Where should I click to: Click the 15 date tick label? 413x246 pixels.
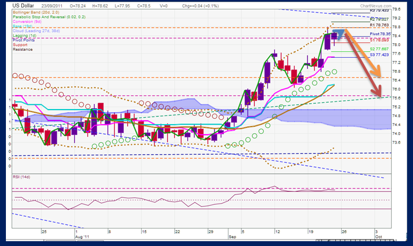(144, 232)
